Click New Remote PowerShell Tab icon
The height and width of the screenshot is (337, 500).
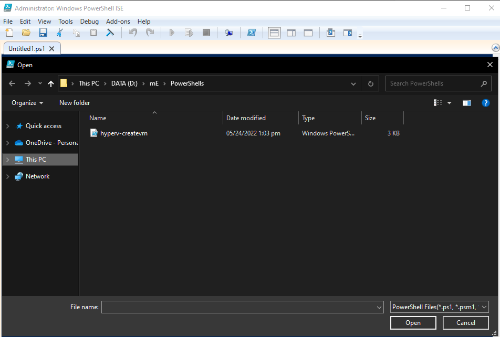click(x=228, y=33)
